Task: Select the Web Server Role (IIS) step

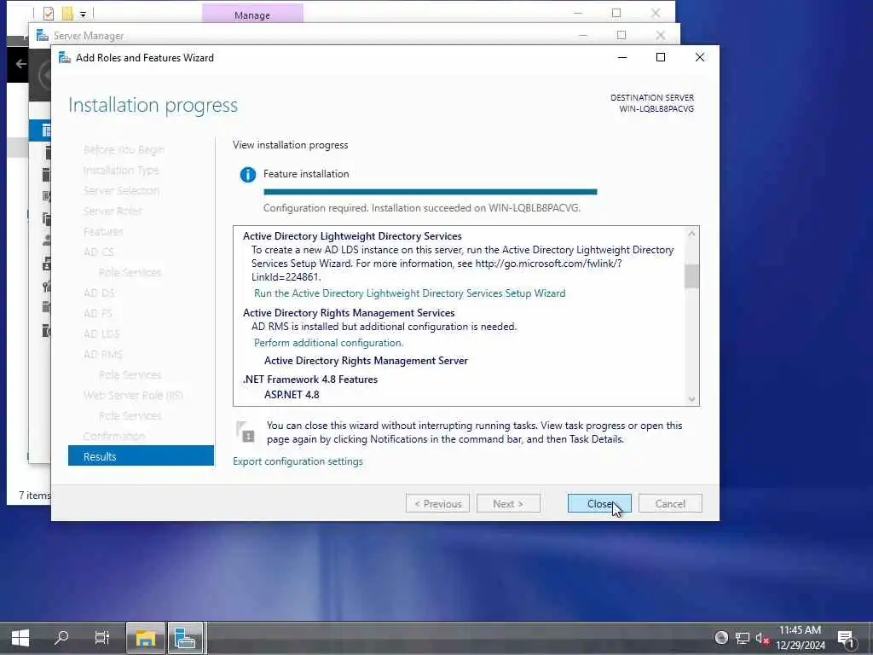Action: click(x=133, y=395)
